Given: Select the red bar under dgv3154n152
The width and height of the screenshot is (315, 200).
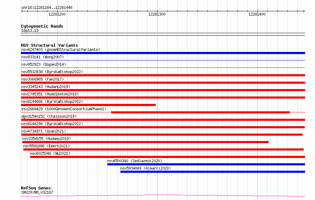Looking at the screenshot, I should point(163,120).
